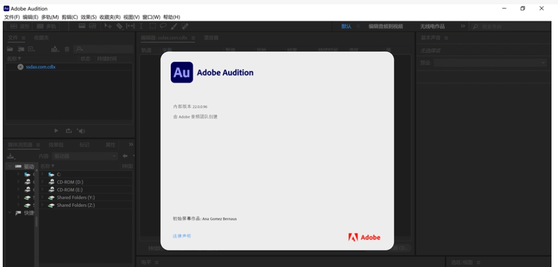
Task: Toggle Auto-Play speaker icon in Files panel
Action: (x=81, y=131)
